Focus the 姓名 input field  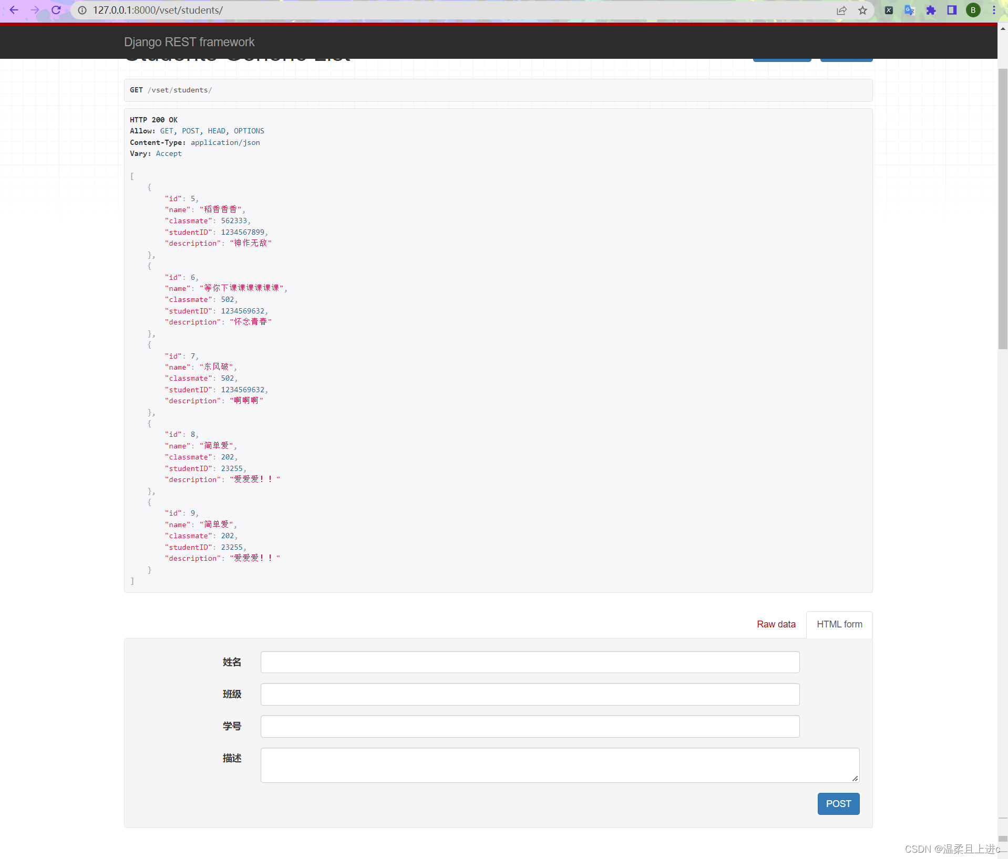click(x=530, y=662)
